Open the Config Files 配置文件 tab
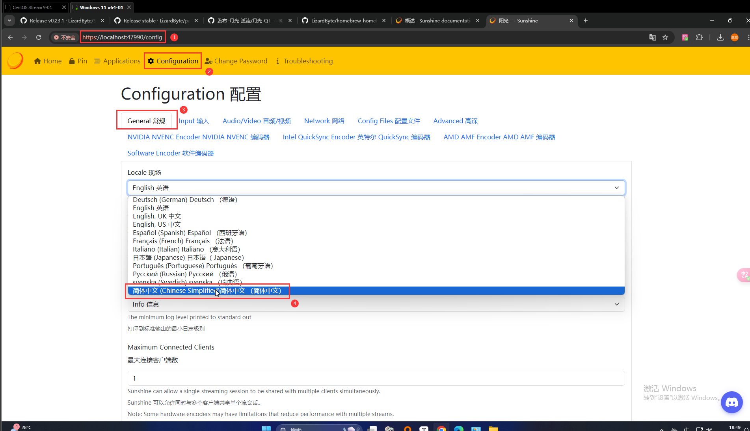The width and height of the screenshot is (750, 431). click(389, 121)
